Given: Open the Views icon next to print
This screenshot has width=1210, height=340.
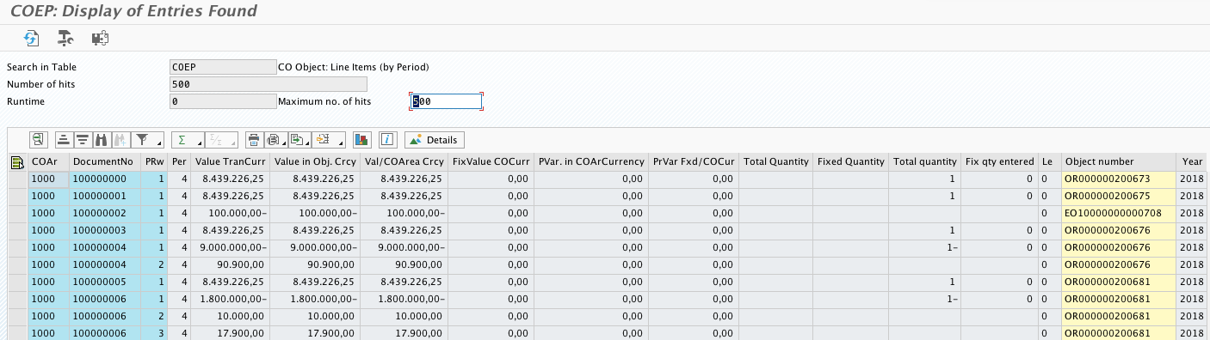Looking at the screenshot, I should coord(273,139).
